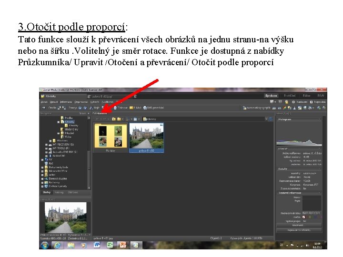This screenshot has height=257, width=343.
Task: Click the first rating box in Hodnocení row
Action: pos(303,213)
